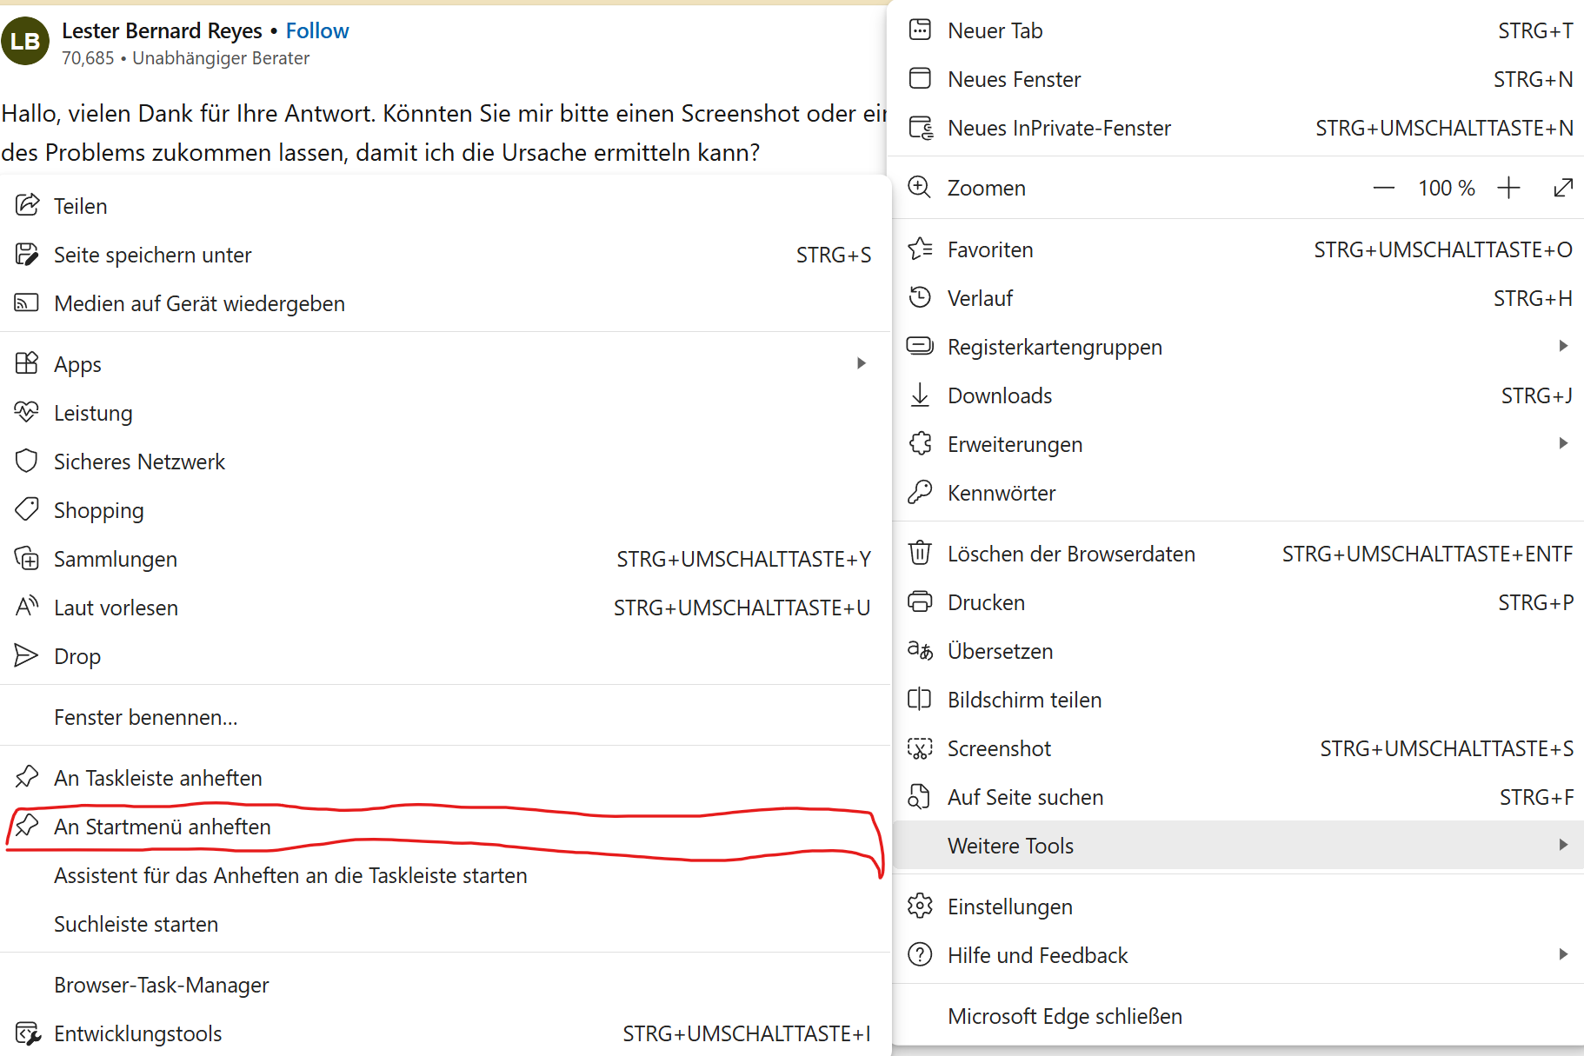Expand the Apps submenu arrow
Image resolution: width=1584 pixels, height=1056 pixels.
click(x=862, y=363)
